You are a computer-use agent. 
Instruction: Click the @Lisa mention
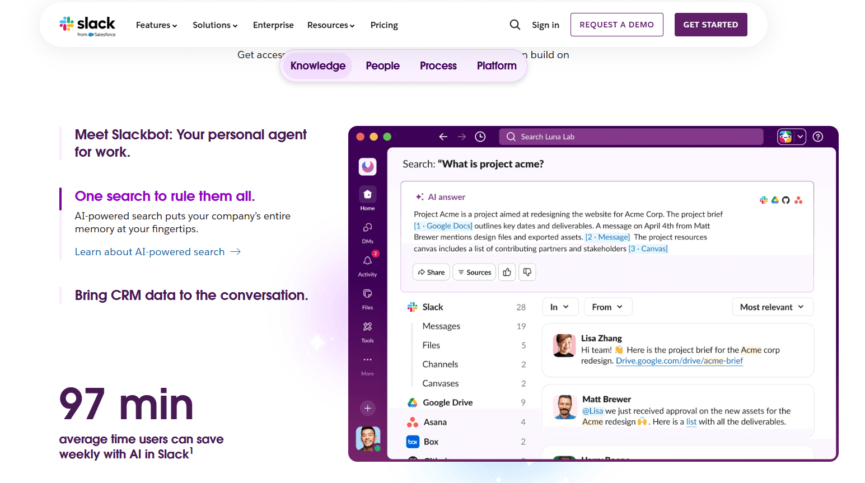tap(593, 411)
